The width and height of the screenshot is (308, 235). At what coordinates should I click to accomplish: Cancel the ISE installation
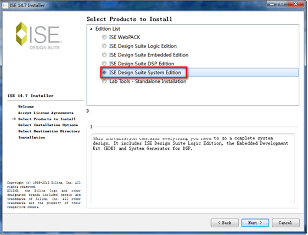tap(285, 223)
